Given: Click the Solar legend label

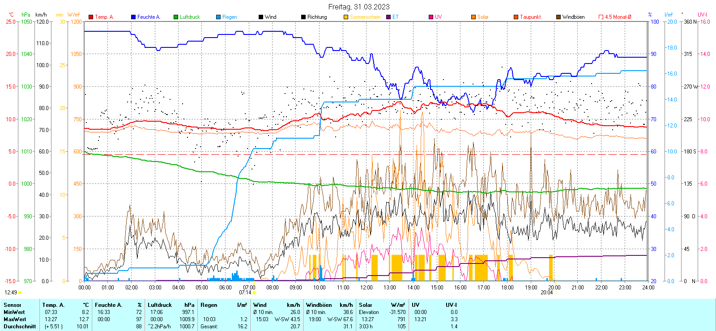Looking at the screenshot, I should [x=483, y=17].
